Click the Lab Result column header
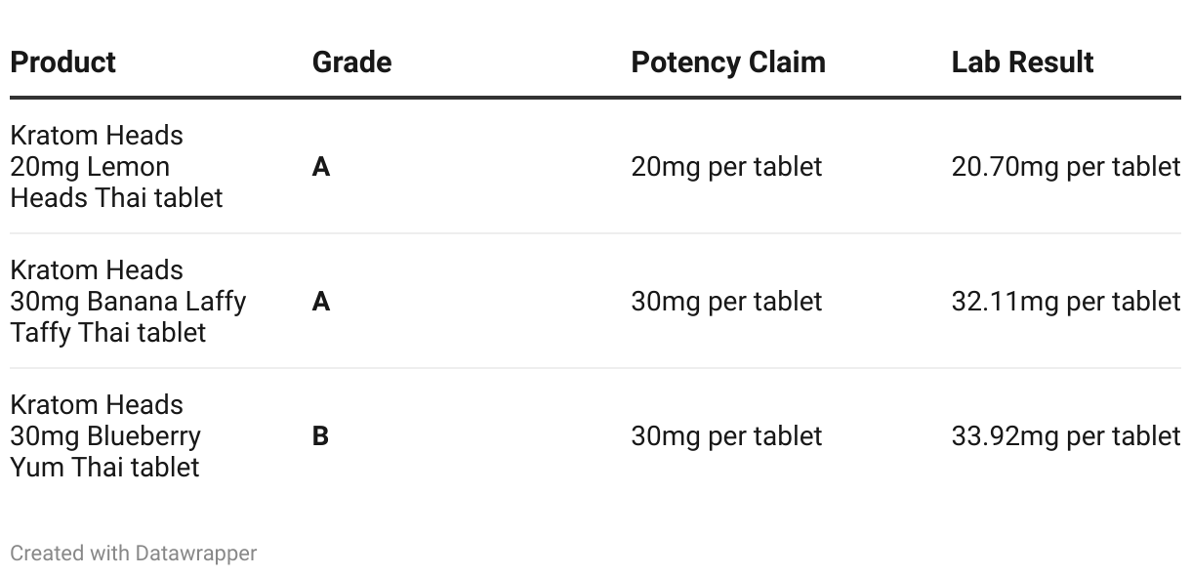1191x576 pixels. [1022, 62]
